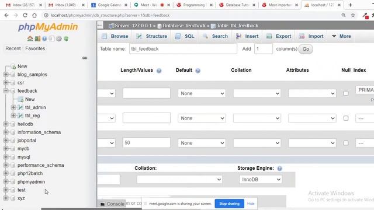
Task: Open Storage Engine InnoDB dropdown
Action: tap(261, 180)
